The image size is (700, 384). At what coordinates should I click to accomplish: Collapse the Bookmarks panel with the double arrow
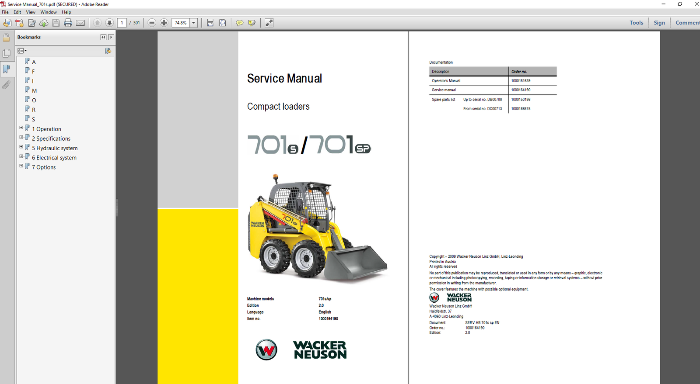coord(103,37)
